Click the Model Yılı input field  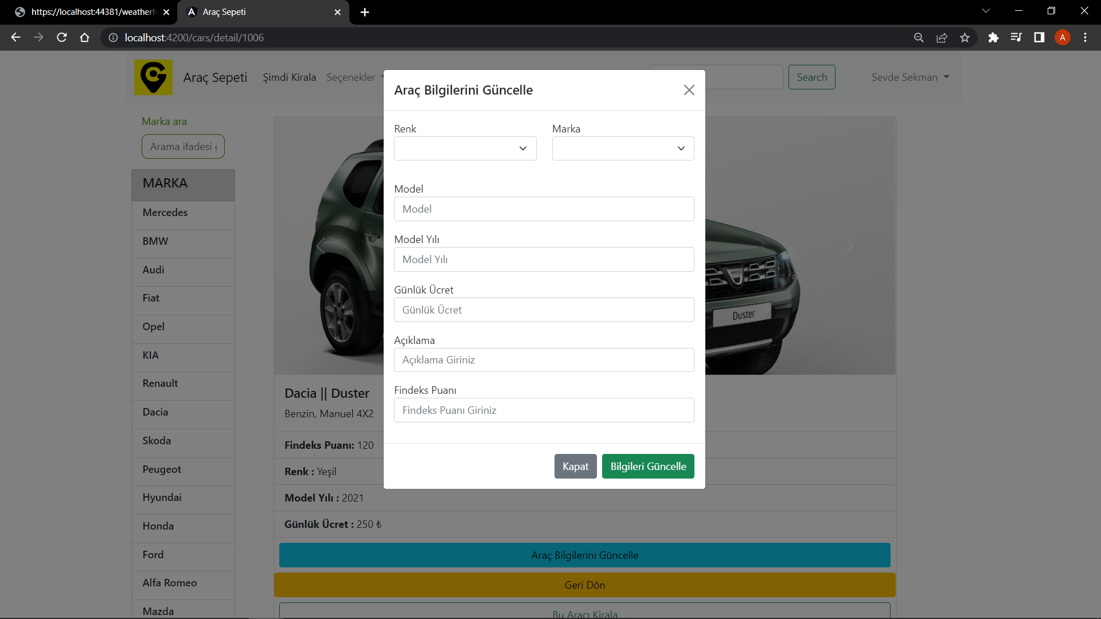(x=544, y=260)
